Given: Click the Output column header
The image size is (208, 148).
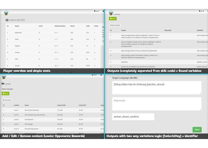Looking at the screenshot, I should (x=123, y=30).
